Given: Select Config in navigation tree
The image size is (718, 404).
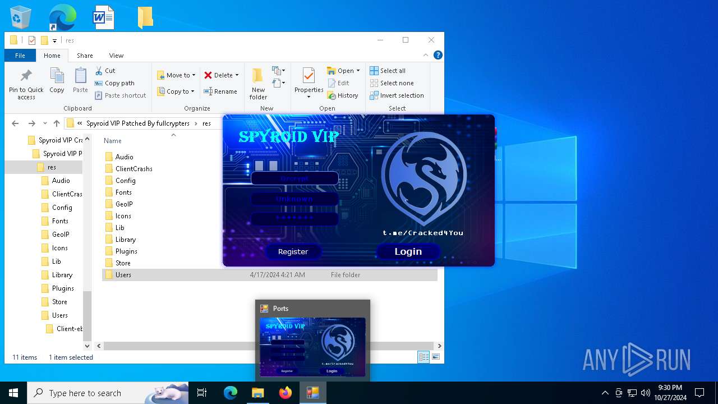Looking at the screenshot, I should click(x=62, y=208).
